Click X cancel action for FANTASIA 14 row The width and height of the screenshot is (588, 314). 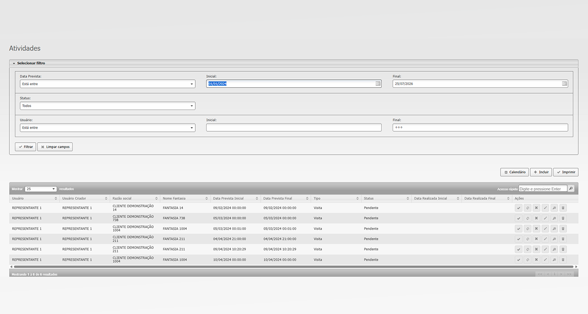tap(536, 208)
